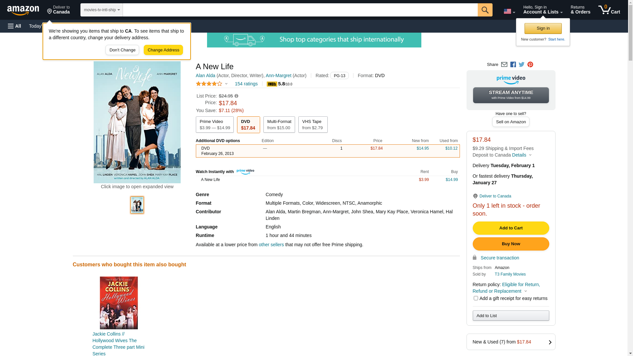The image size is (633, 356).
Task: Click the Add to Cart button
Action: (x=511, y=228)
